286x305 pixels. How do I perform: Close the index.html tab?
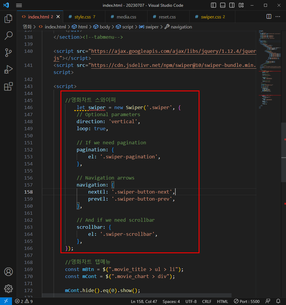tap(58, 17)
